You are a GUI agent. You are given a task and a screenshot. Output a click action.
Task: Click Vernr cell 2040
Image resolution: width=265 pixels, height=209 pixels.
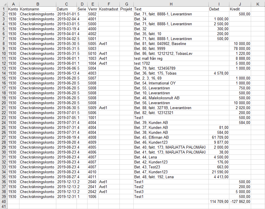(93, 182)
